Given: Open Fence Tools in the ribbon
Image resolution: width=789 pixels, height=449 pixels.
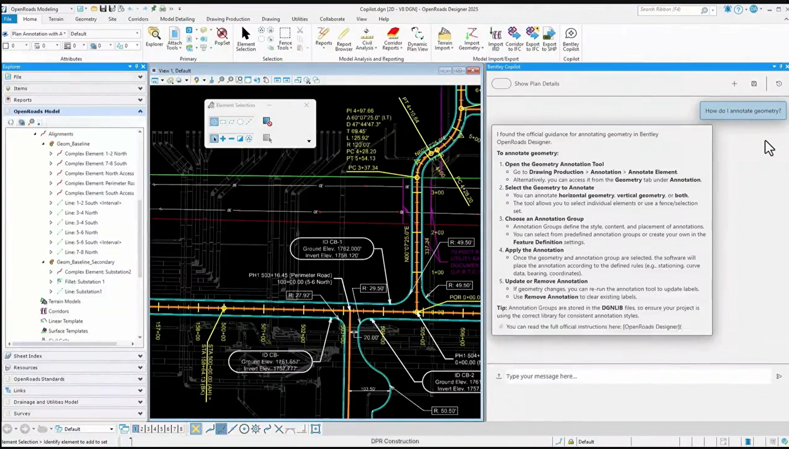Looking at the screenshot, I should coord(285,39).
